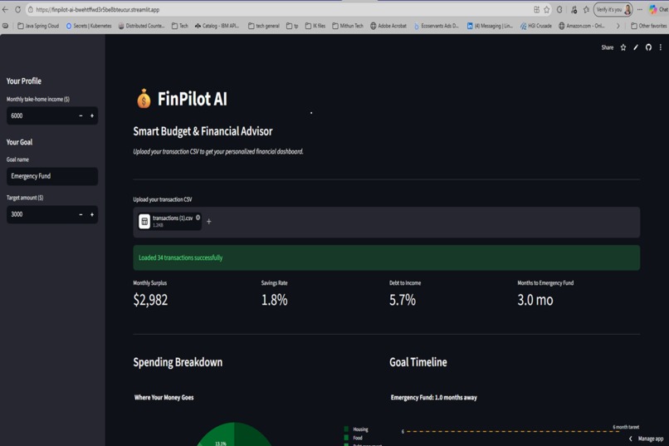
Task: Open the browser favorites list icon
Action: click(x=586, y=9)
